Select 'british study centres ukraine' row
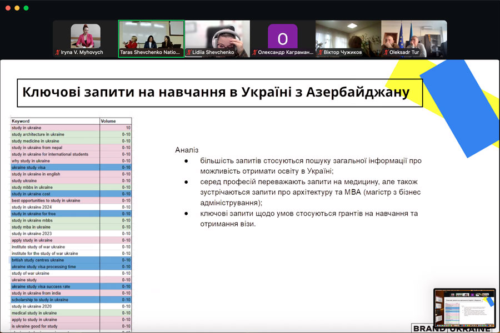Viewport: 500px width, 333px height. [x=71, y=260]
